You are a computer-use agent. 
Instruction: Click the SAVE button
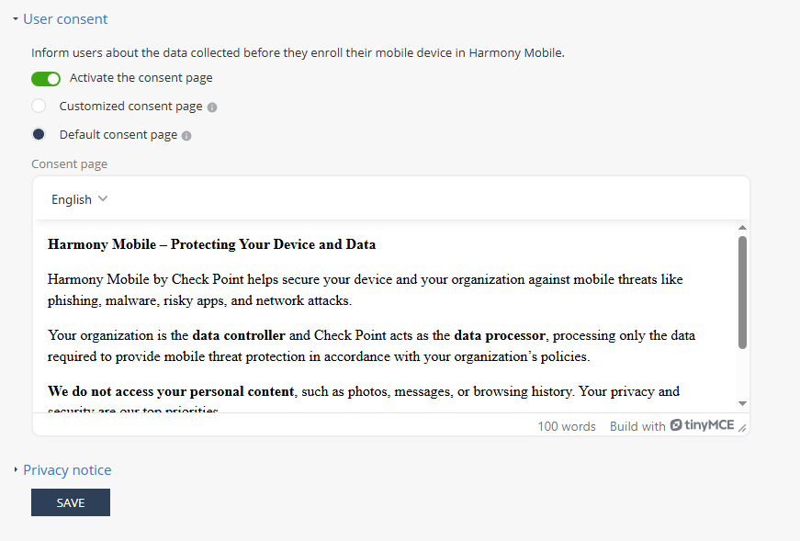tap(71, 502)
